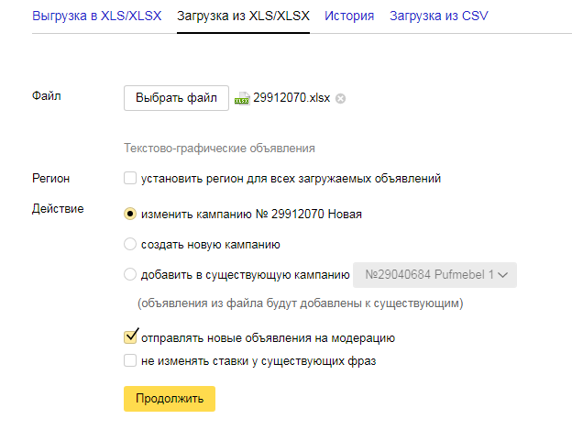Click the 29912070.xlsx file name
This screenshot has width=572, height=430.
tap(291, 98)
